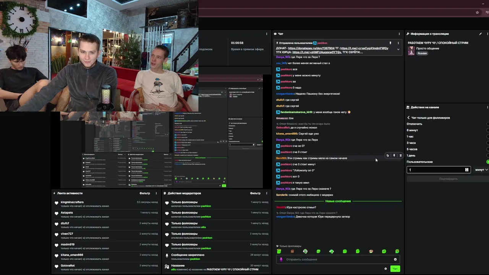Select third quick emote under chat
The width and height of the screenshot is (489, 275).
click(x=305, y=251)
